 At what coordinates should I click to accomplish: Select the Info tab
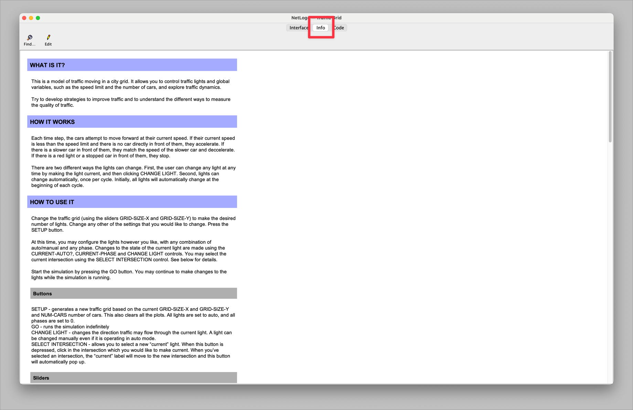tap(320, 28)
